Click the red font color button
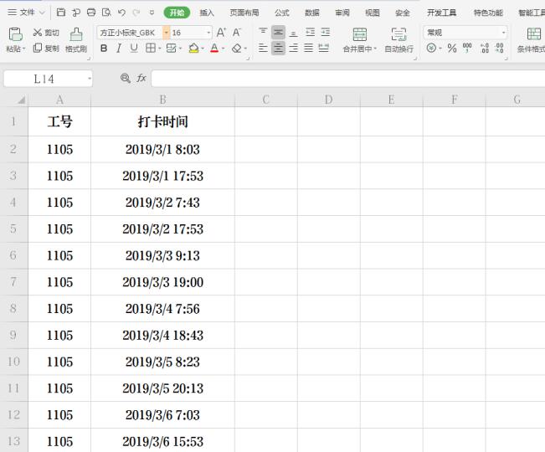Image resolution: width=545 pixels, height=452 pixels. pos(214,48)
